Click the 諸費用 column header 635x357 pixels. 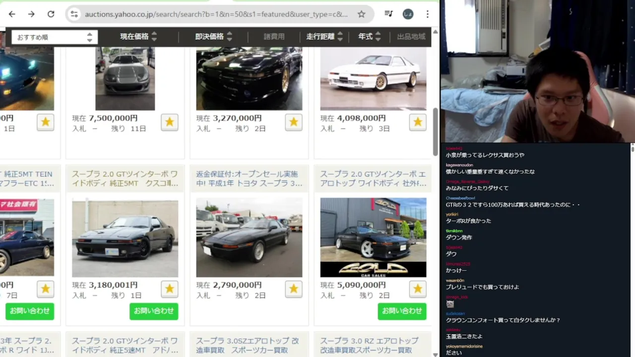point(274,36)
